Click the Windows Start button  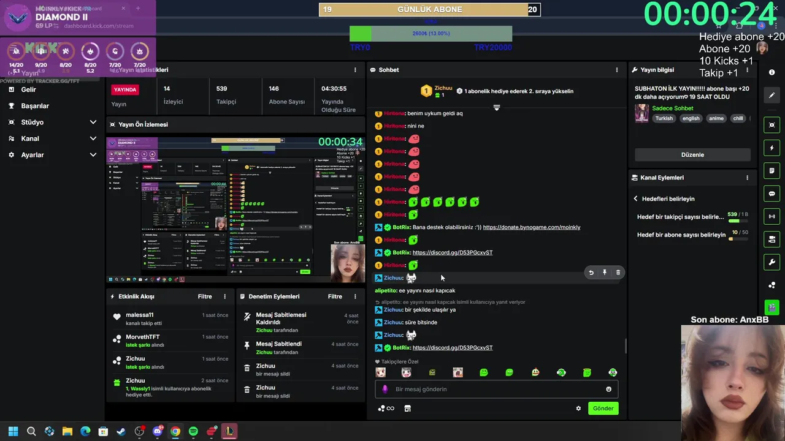(13, 431)
